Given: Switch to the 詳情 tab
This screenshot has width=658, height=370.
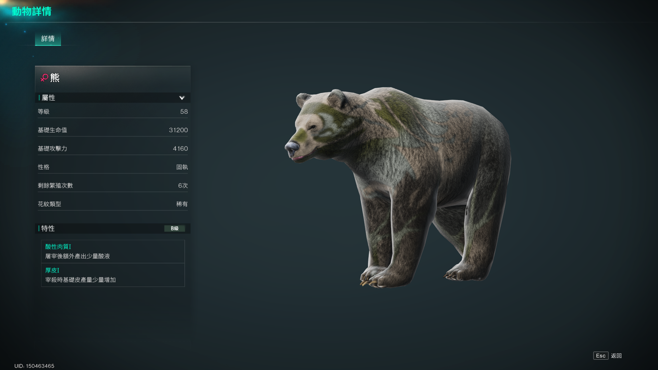Looking at the screenshot, I should (x=48, y=39).
